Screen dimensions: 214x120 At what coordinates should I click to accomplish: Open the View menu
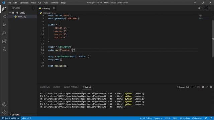point(33,3)
